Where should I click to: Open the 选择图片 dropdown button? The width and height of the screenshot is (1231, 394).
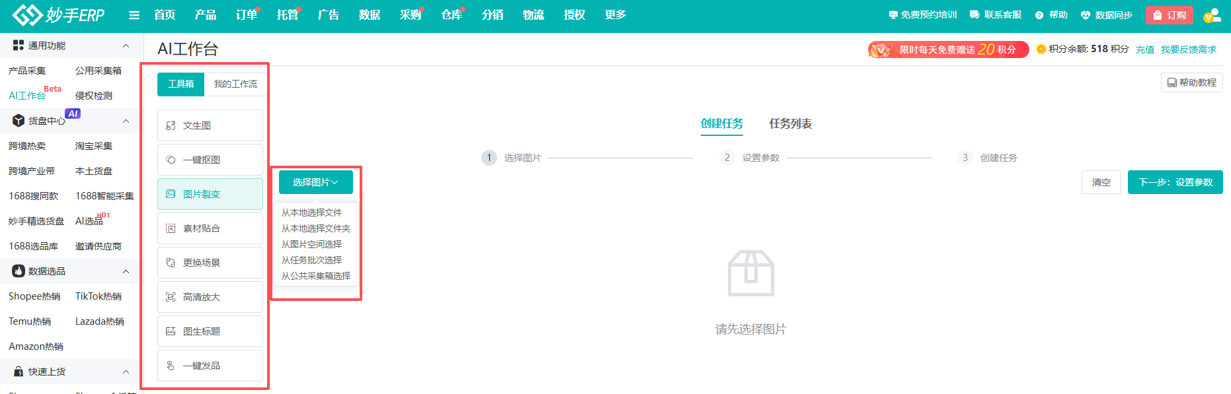315,182
